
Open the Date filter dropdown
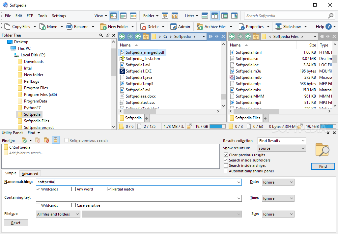pos(278,182)
